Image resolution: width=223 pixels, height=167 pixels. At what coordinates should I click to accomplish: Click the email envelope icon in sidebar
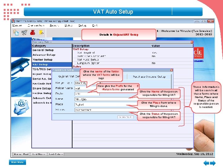click(21, 107)
